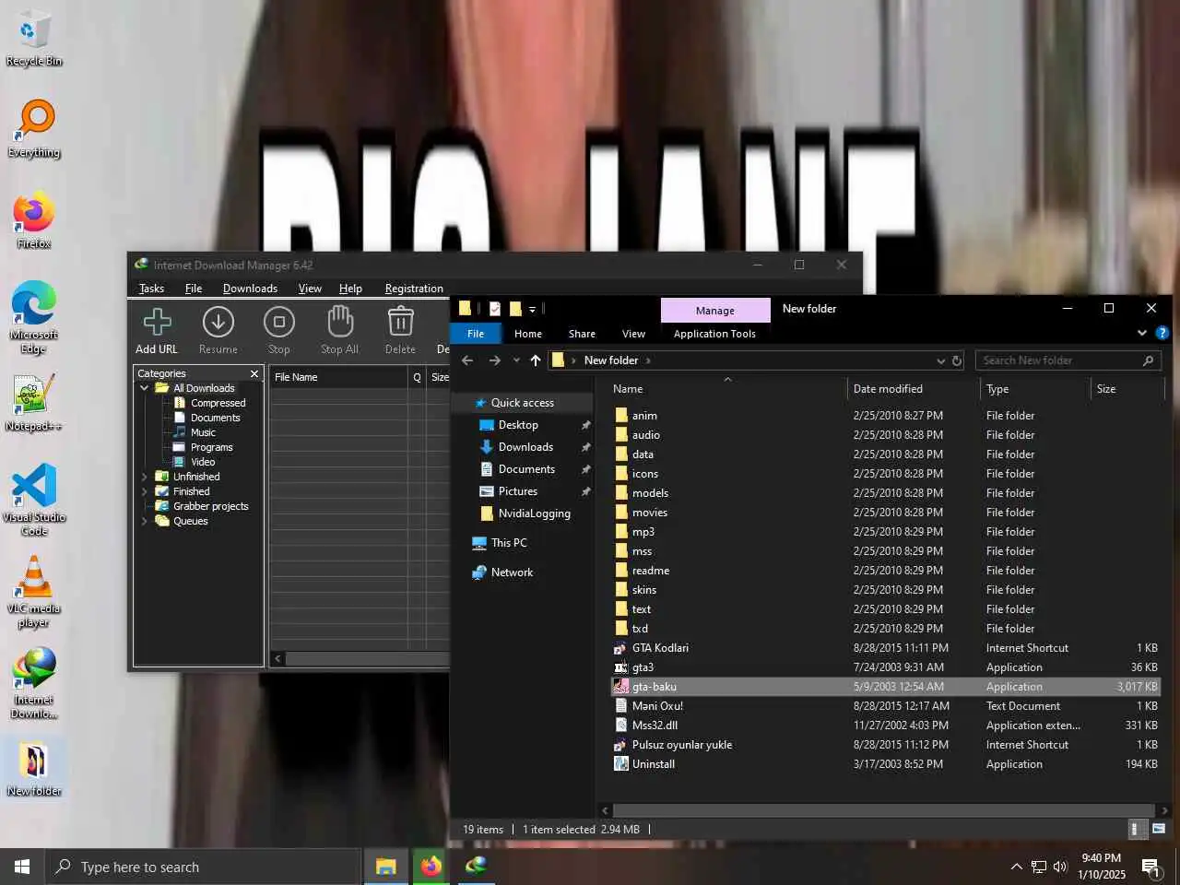Select the Microsoft Edge desktop shortcut
The image size is (1180, 885).
34,317
